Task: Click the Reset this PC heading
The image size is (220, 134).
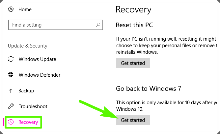Action: [x=134, y=25]
